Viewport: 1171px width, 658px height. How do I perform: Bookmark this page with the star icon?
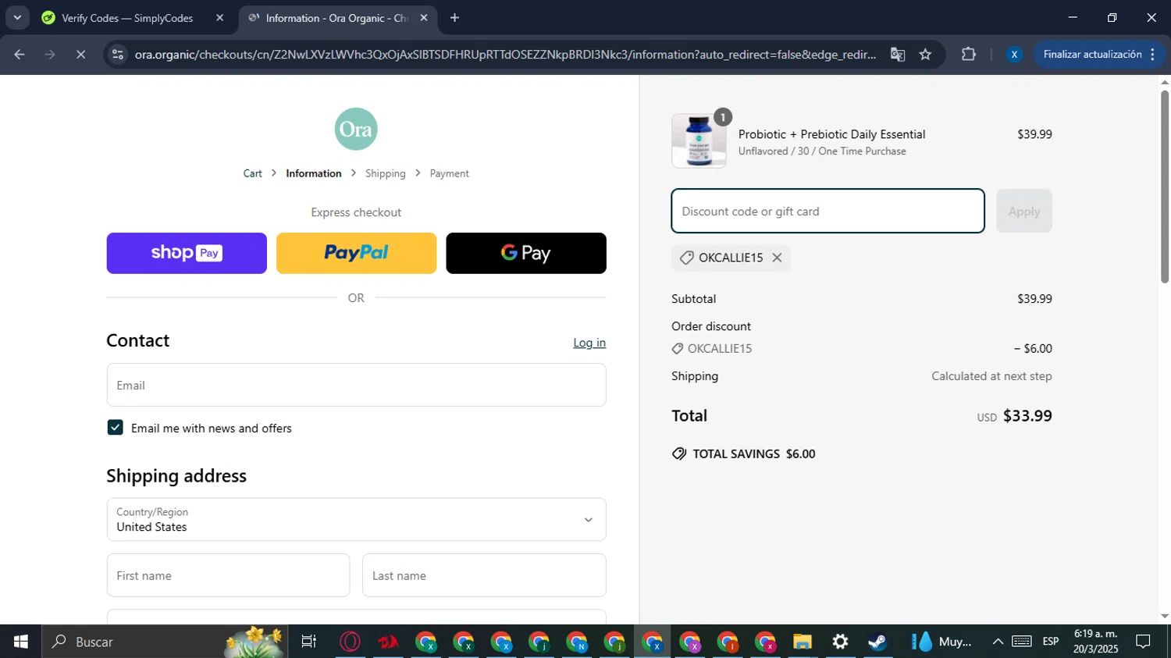click(925, 55)
